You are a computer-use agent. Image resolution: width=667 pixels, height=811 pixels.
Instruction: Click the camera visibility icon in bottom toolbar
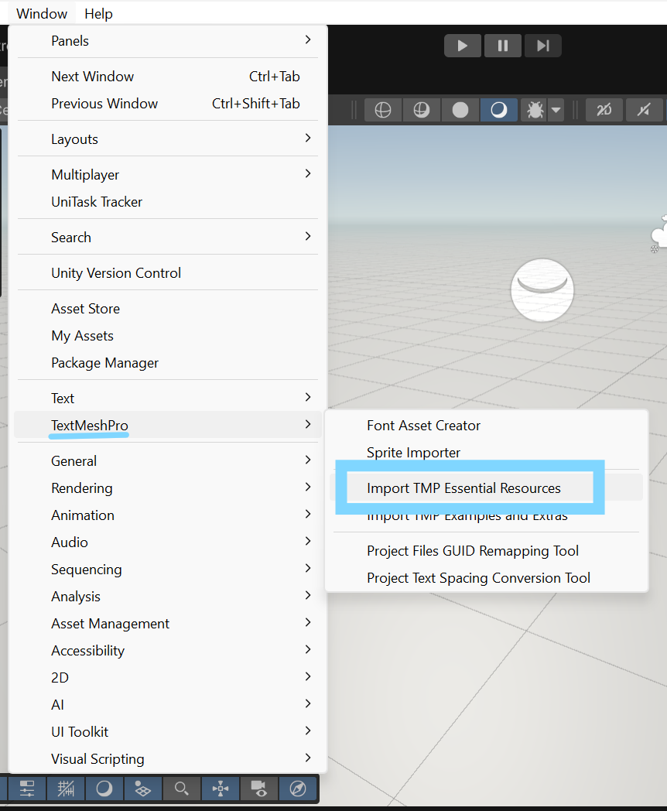[259, 789]
